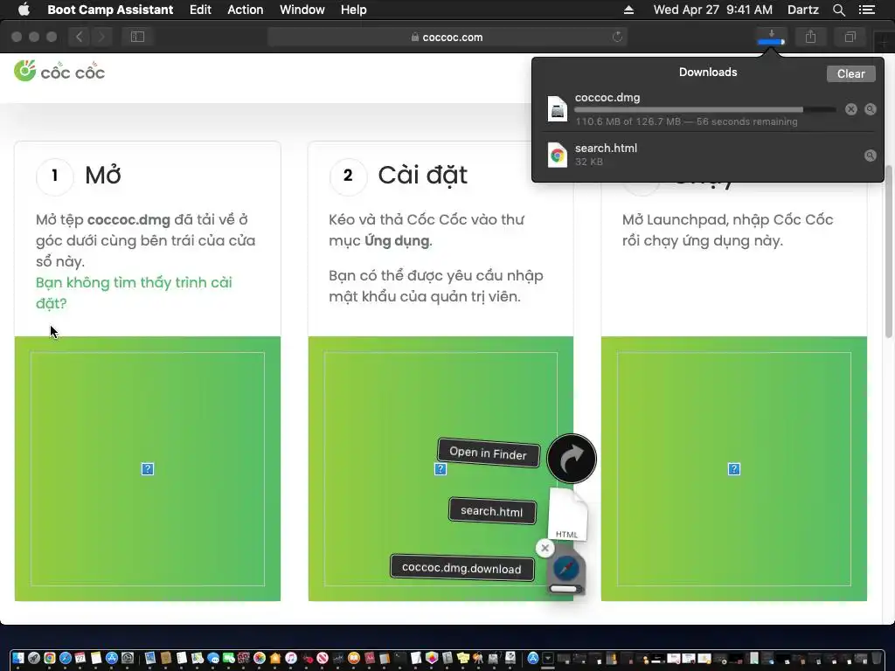
Task: Open Finder from the Dock
Action: [x=18, y=658]
